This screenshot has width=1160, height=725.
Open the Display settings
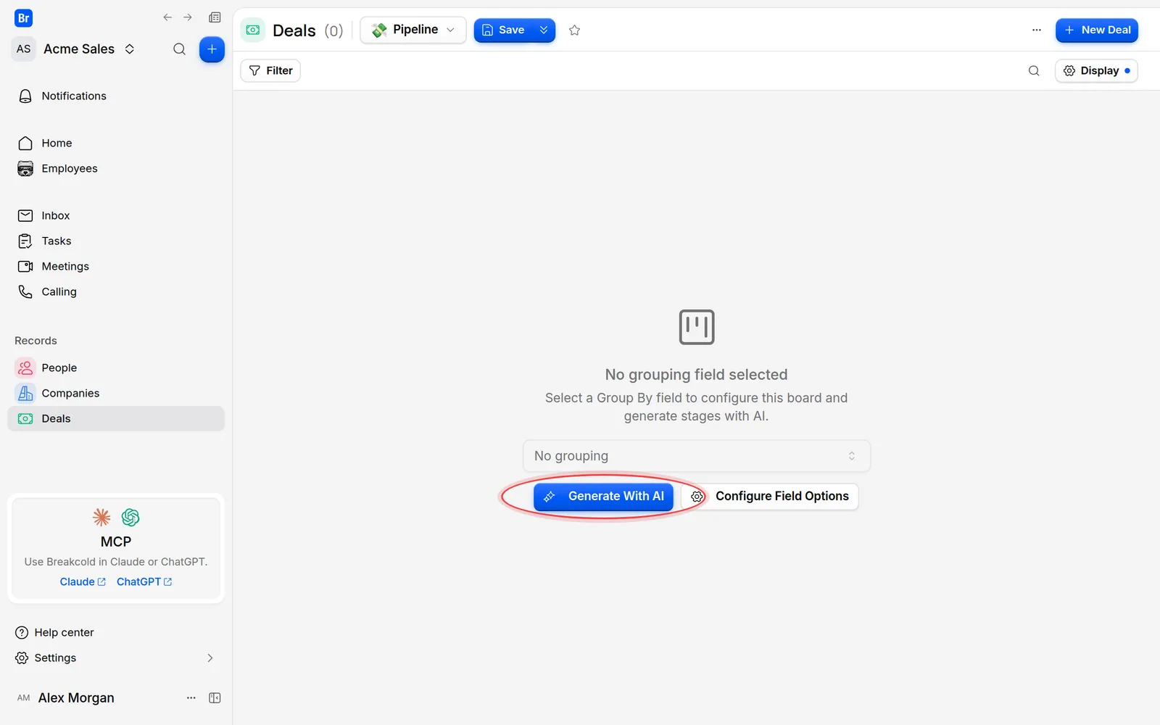tap(1096, 70)
